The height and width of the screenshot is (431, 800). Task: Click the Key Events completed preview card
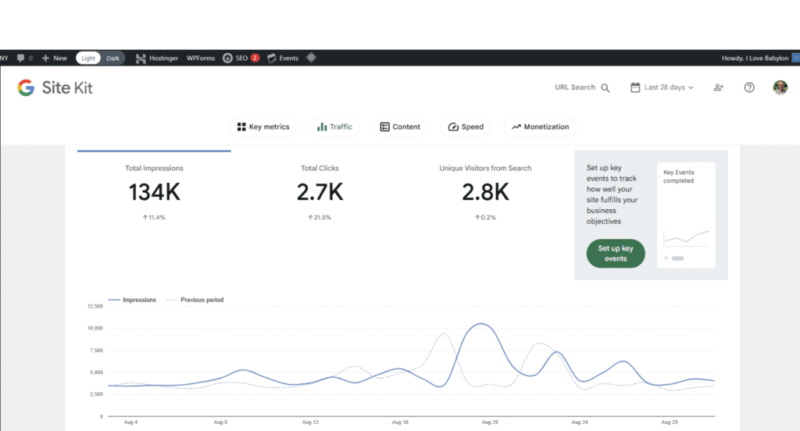(x=687, y=215)
